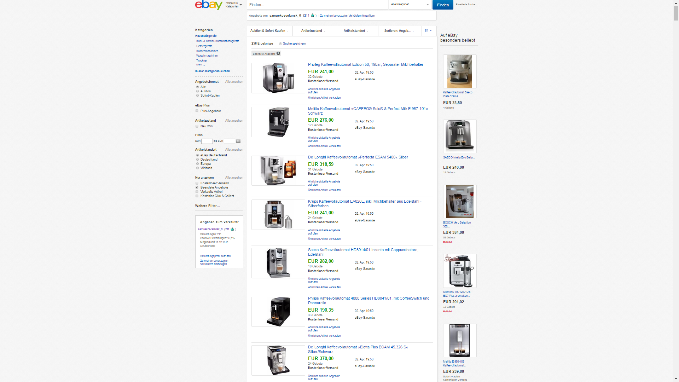Select the eBay Deutschland location radio
This screenshot has width=679, height=382.
pyautogui.click(x=198, y=155)
